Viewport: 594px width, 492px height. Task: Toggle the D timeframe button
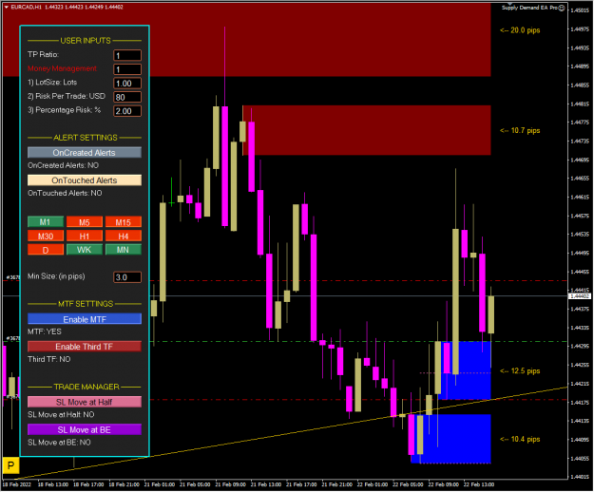coord(46,250)
